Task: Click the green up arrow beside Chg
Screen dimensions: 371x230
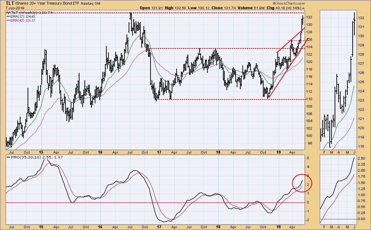Action: point(304,8)
